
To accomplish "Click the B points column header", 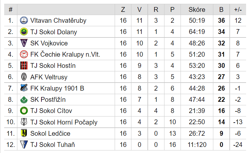I will pyautogui.click(x=221, y=10).
